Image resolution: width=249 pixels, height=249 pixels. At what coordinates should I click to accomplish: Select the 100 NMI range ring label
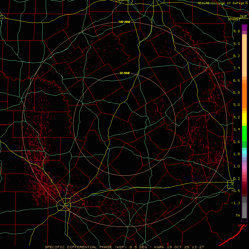(x=124, y=22)
